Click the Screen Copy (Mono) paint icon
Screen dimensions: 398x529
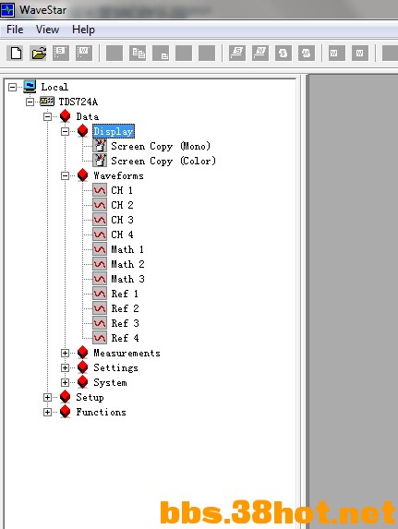click(100, 146)
